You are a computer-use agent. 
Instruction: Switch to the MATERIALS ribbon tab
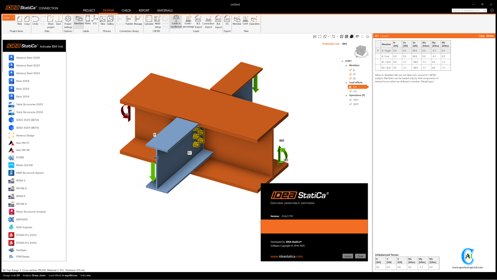165,10
